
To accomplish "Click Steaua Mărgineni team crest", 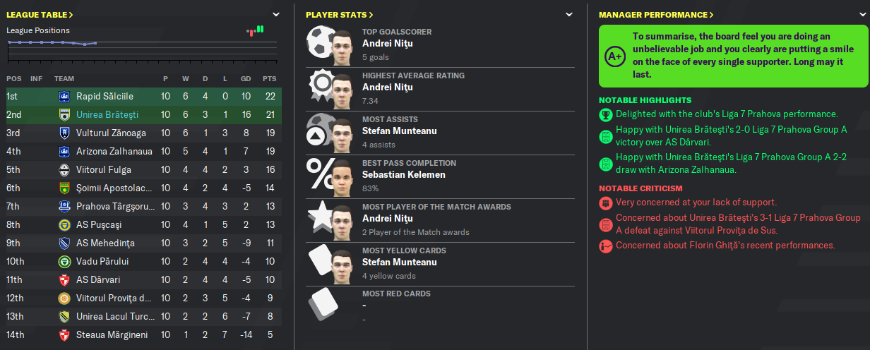I will click(64, 334).
